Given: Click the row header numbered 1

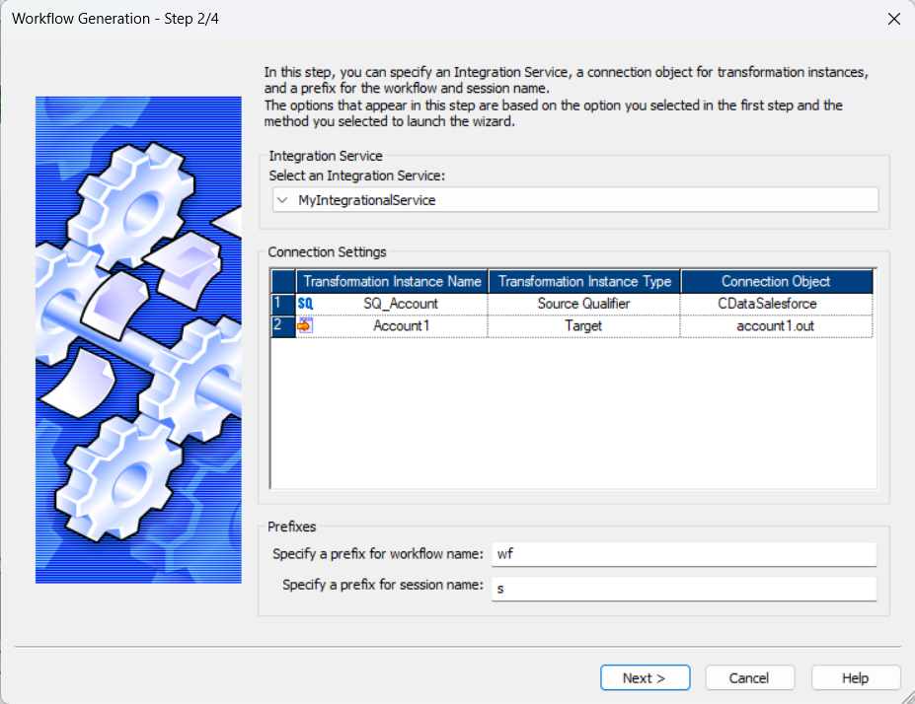Looking at the screenshot, I should tap(283, 303).
